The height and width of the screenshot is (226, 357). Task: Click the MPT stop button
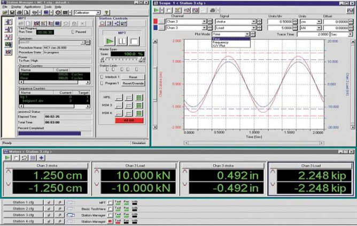point(135,41)
